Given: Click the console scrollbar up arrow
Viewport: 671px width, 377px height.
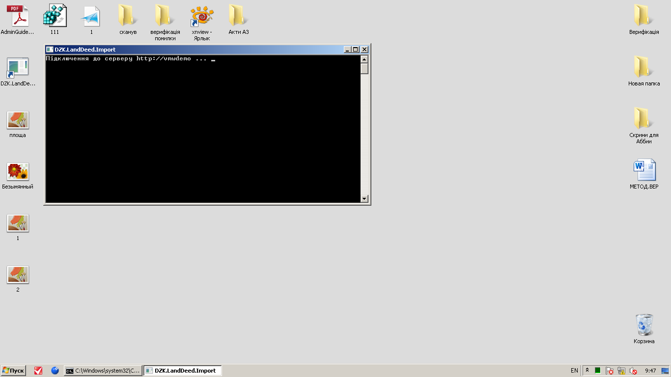Looking at the screenshot, I should (x=364, y=59).
